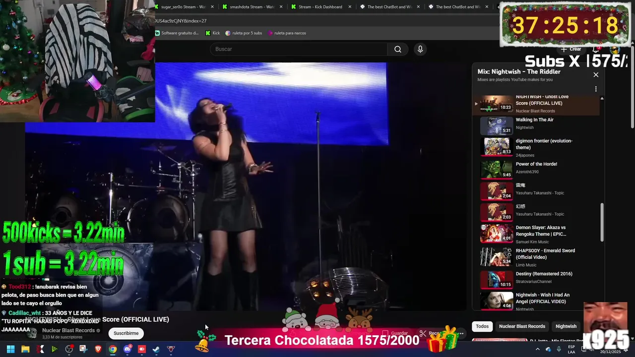Open Snipping Tool taskbar icon

point(83,349)
